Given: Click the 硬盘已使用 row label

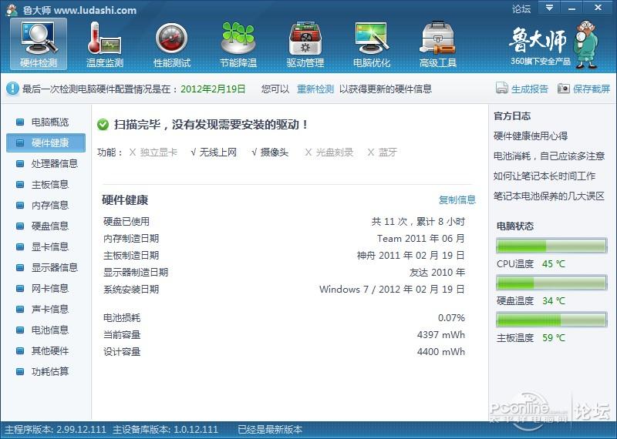Looking at the screenshot, I should tap(126, 222).
